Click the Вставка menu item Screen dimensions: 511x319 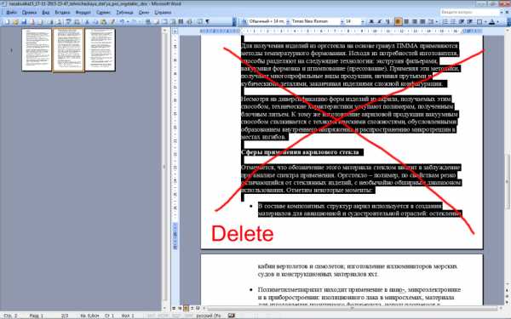pyautogui.click(x=62, y=13)
